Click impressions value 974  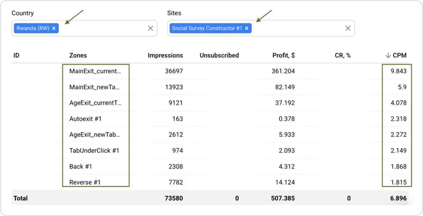pos(178,150)
